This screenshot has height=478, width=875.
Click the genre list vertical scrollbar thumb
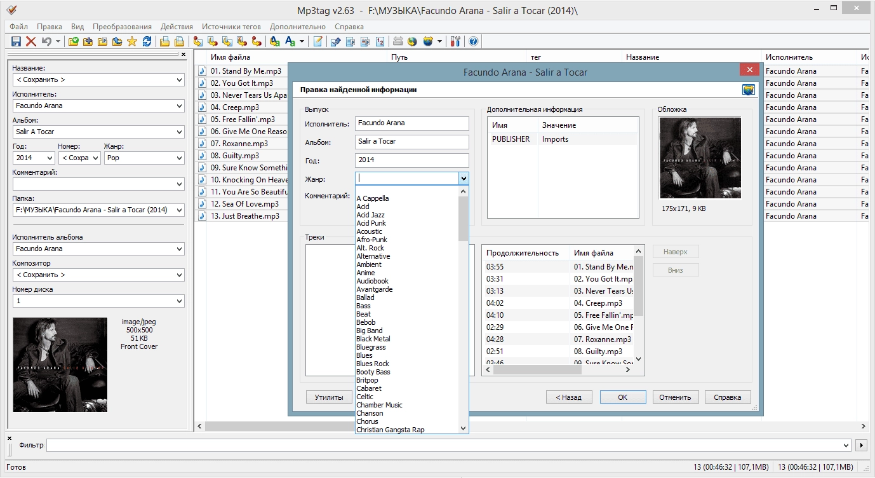coord(463,219)
